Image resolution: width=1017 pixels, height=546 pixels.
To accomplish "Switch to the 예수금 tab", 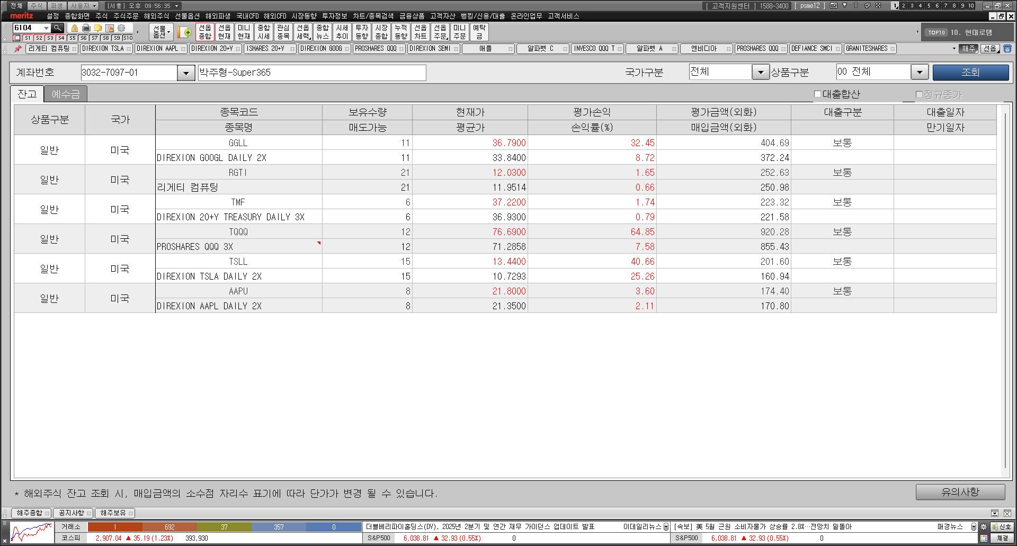I will pos(66,94).
